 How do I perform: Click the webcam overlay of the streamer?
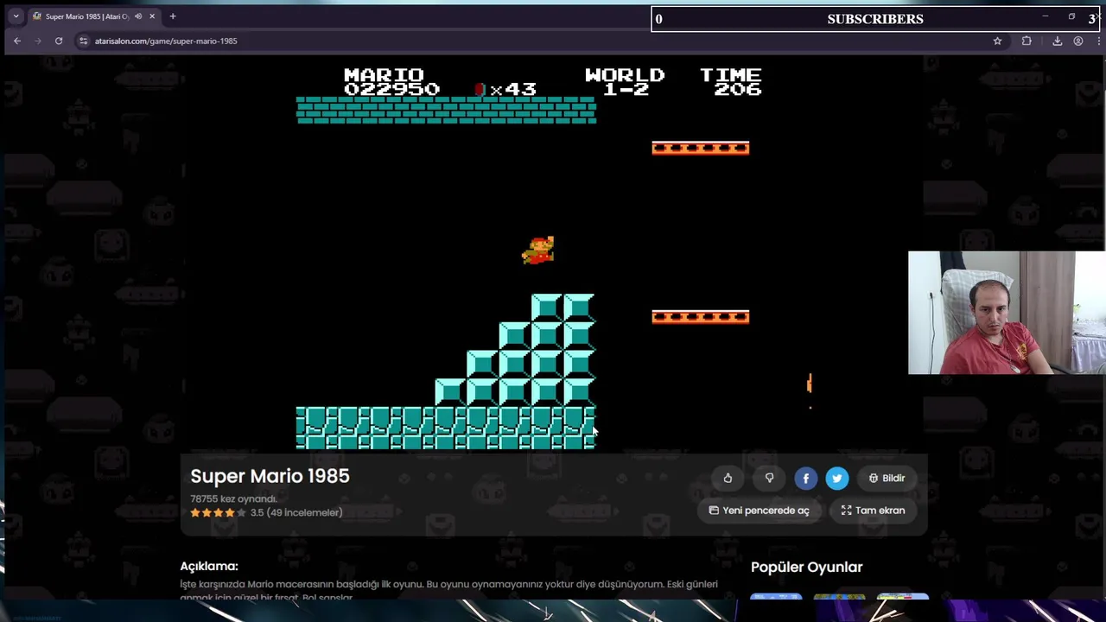[1007, 313]
